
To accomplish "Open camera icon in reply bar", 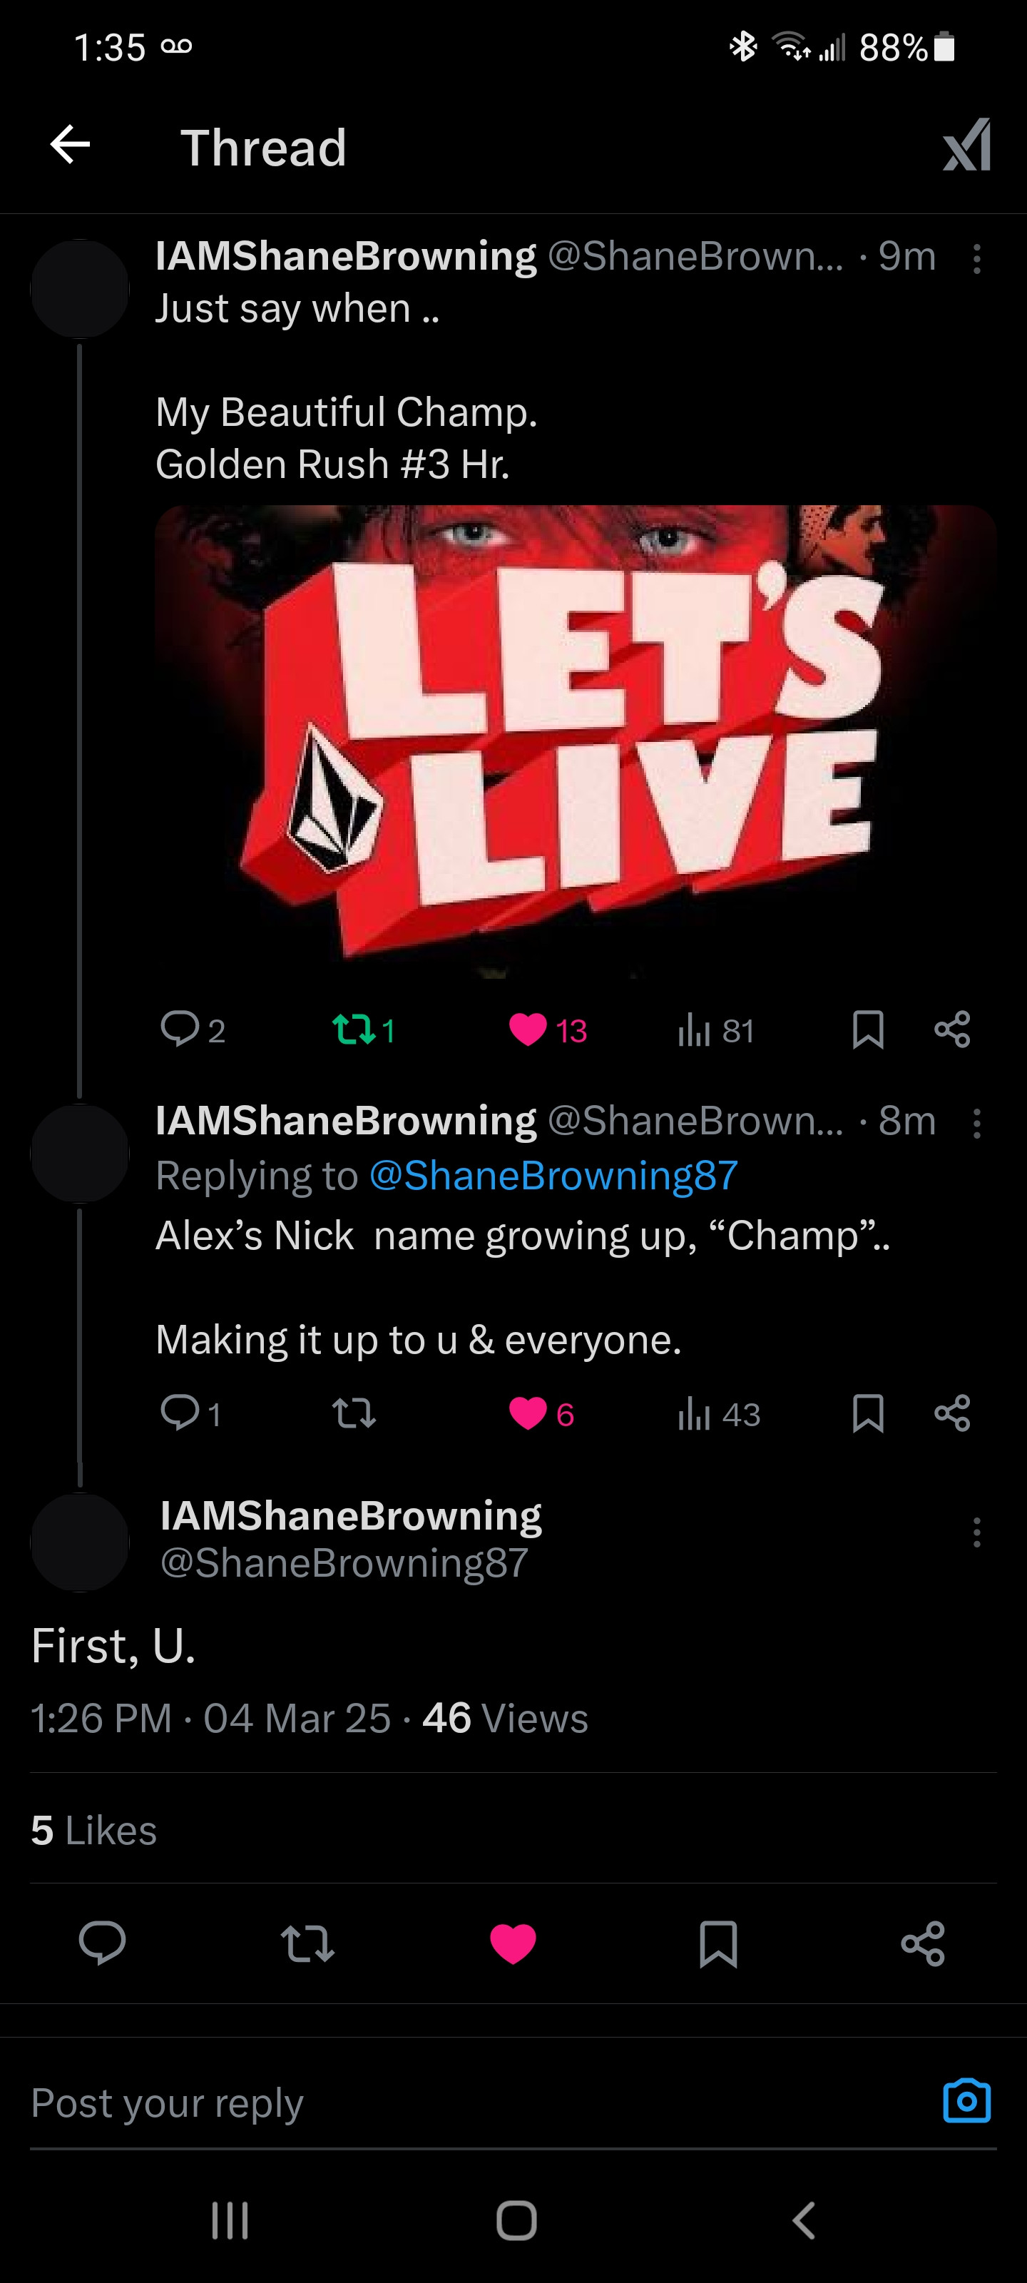I will click(x=967, y=2100).
